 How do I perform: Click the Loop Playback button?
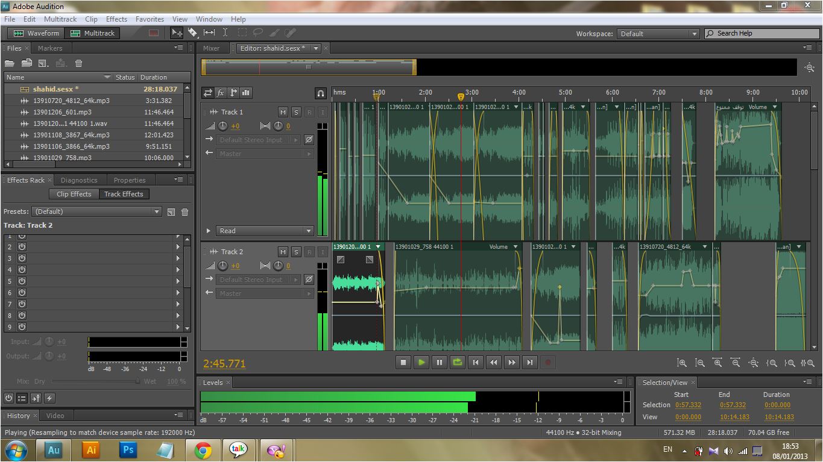(458, 362)
